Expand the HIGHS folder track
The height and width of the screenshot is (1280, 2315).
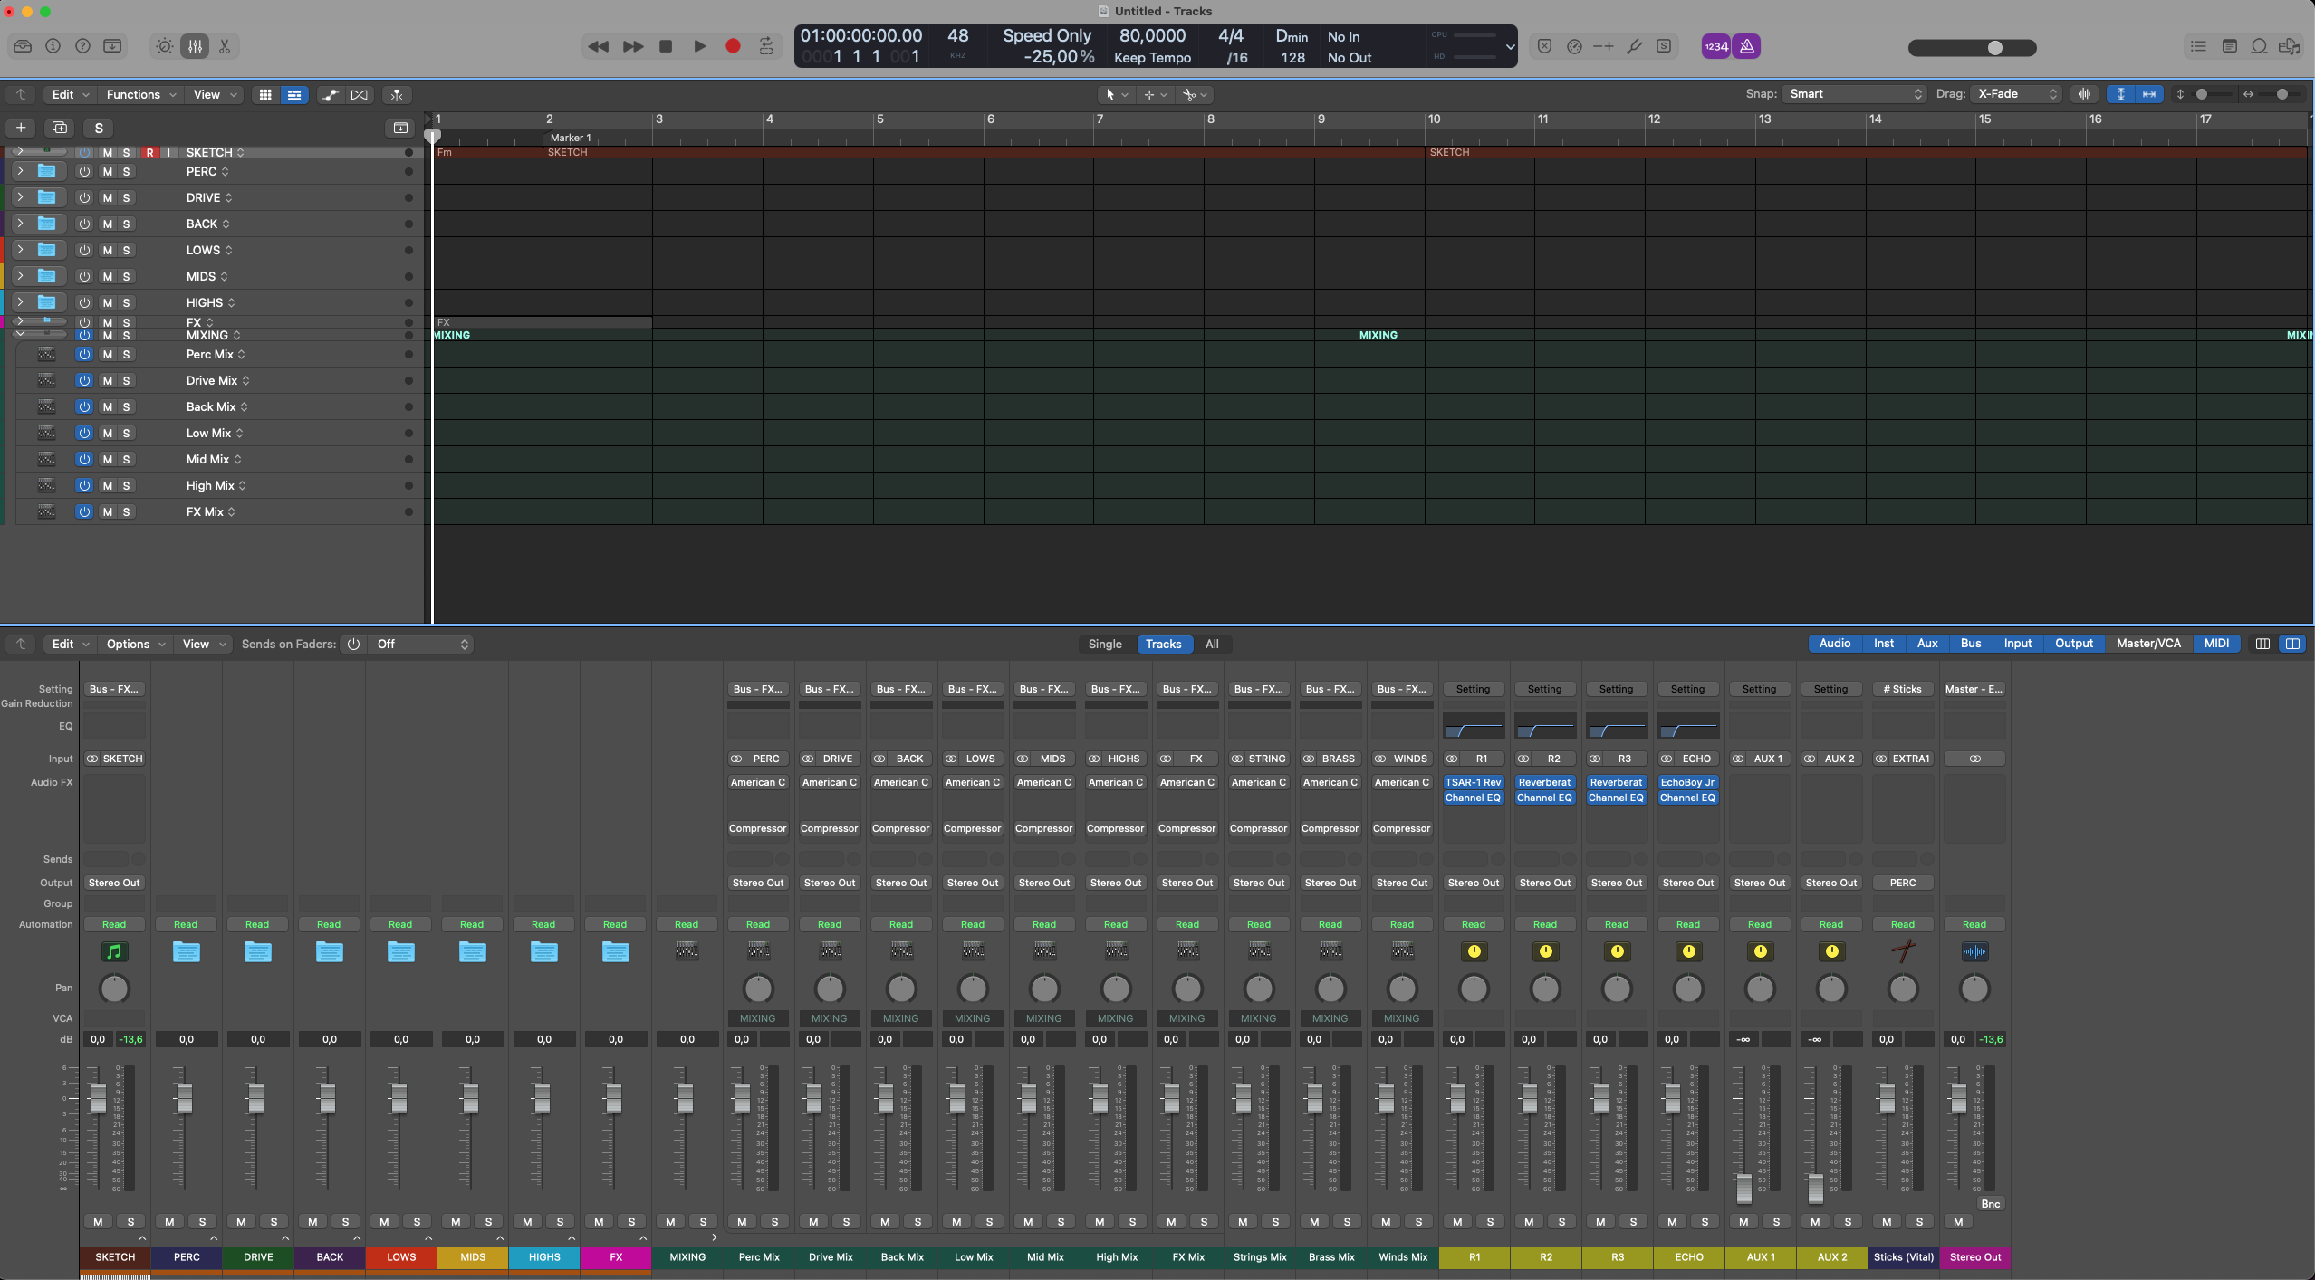click(x=19, y=301)
